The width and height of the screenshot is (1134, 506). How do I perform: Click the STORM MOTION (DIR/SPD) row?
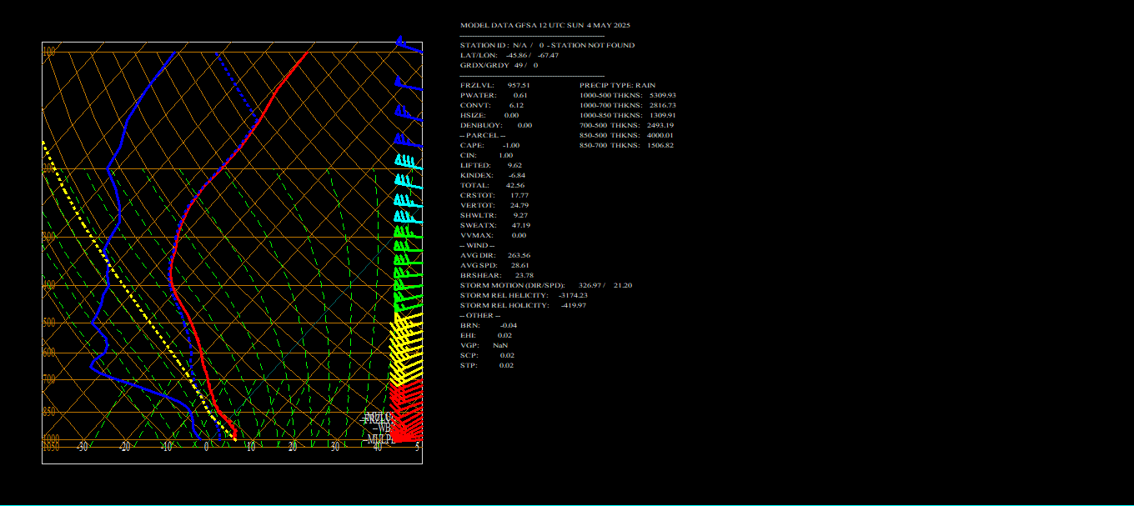546,285
